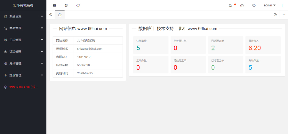The image size is (288, 134).
Task: Expand arrow next to 提现管理
Action: (x=42, y=75)
